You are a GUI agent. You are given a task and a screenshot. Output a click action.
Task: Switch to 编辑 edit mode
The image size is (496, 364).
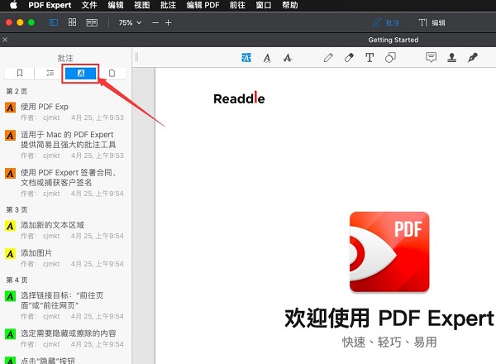point(432,22)
